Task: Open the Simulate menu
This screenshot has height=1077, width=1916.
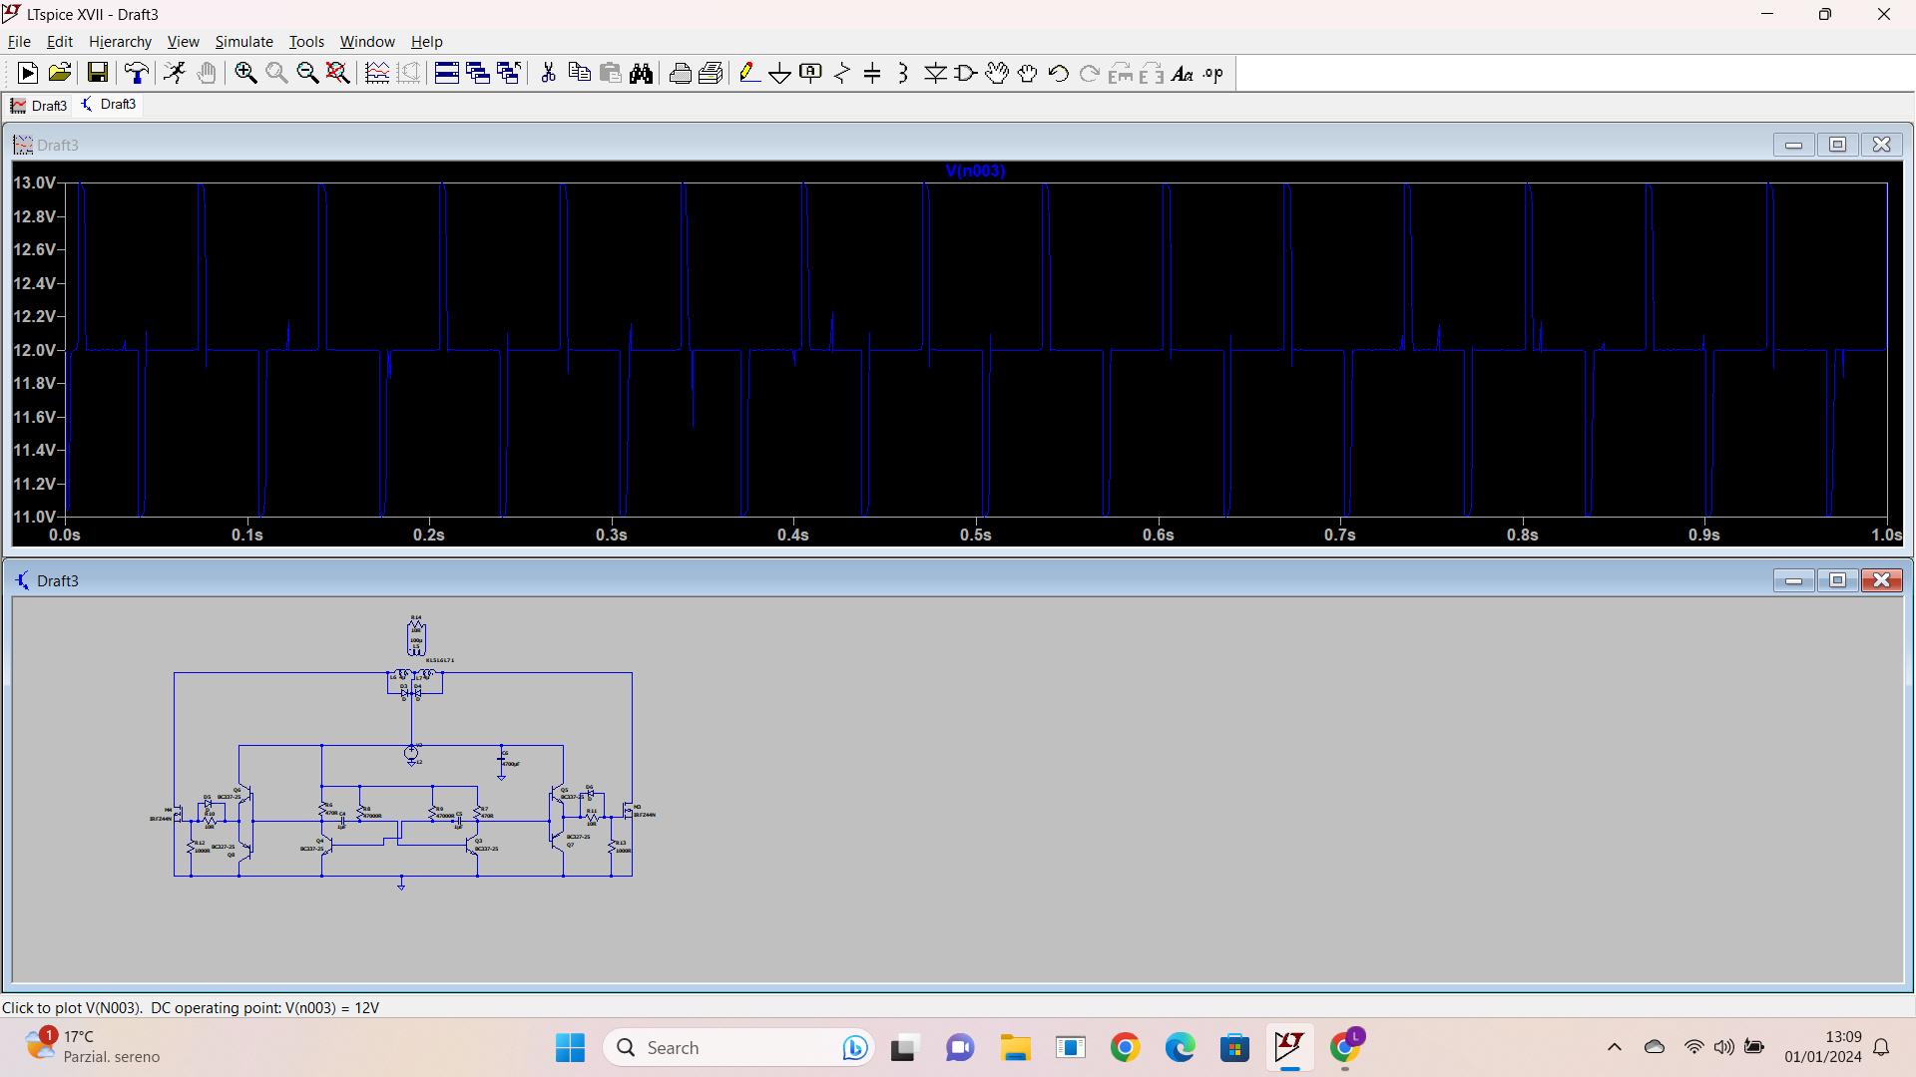Action: [x=243, y=42]
